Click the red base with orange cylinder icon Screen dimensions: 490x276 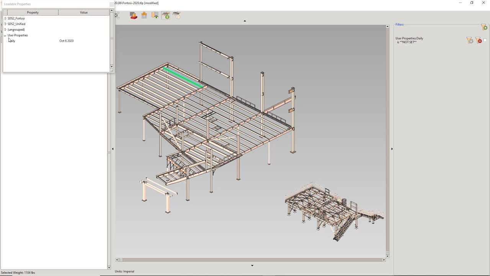point(133,15)
